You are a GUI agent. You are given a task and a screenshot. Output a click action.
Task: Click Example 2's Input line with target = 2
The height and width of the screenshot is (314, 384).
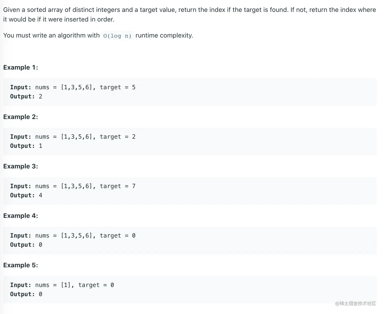[73, 137]
